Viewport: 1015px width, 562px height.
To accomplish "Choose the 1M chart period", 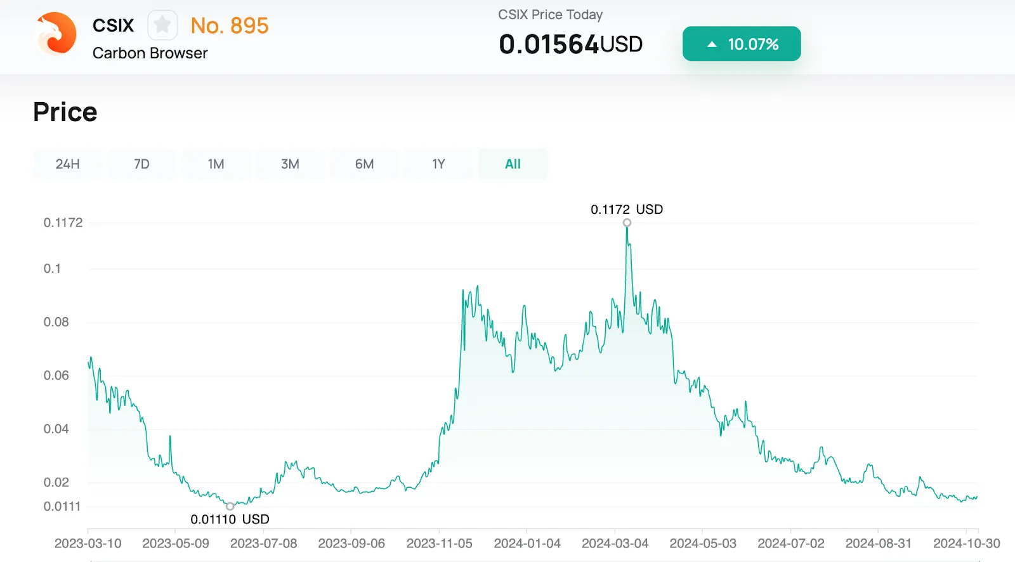I will pos(216,164).
